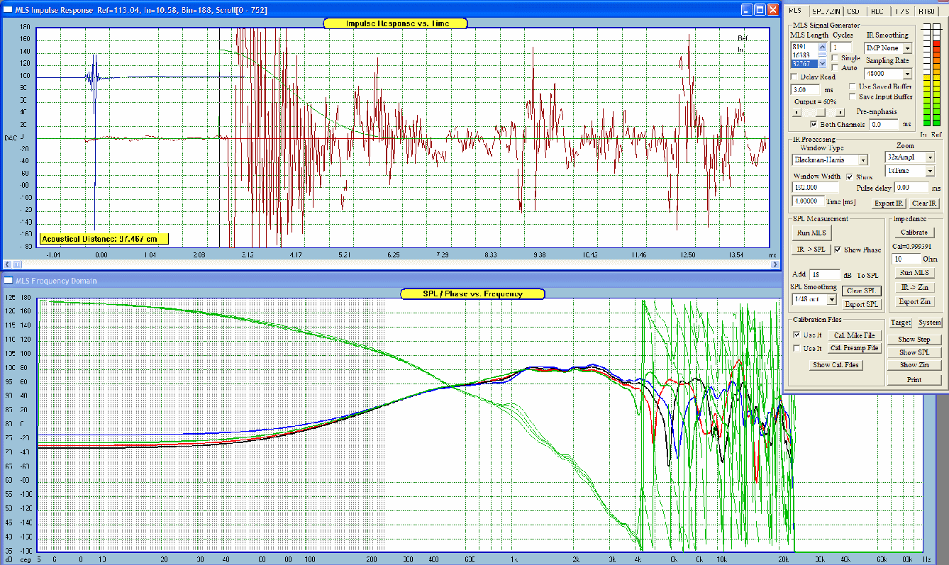Click the Show Zin button
Image resolution: width=949 pixels, height=565 pixels.
[914, 365]
